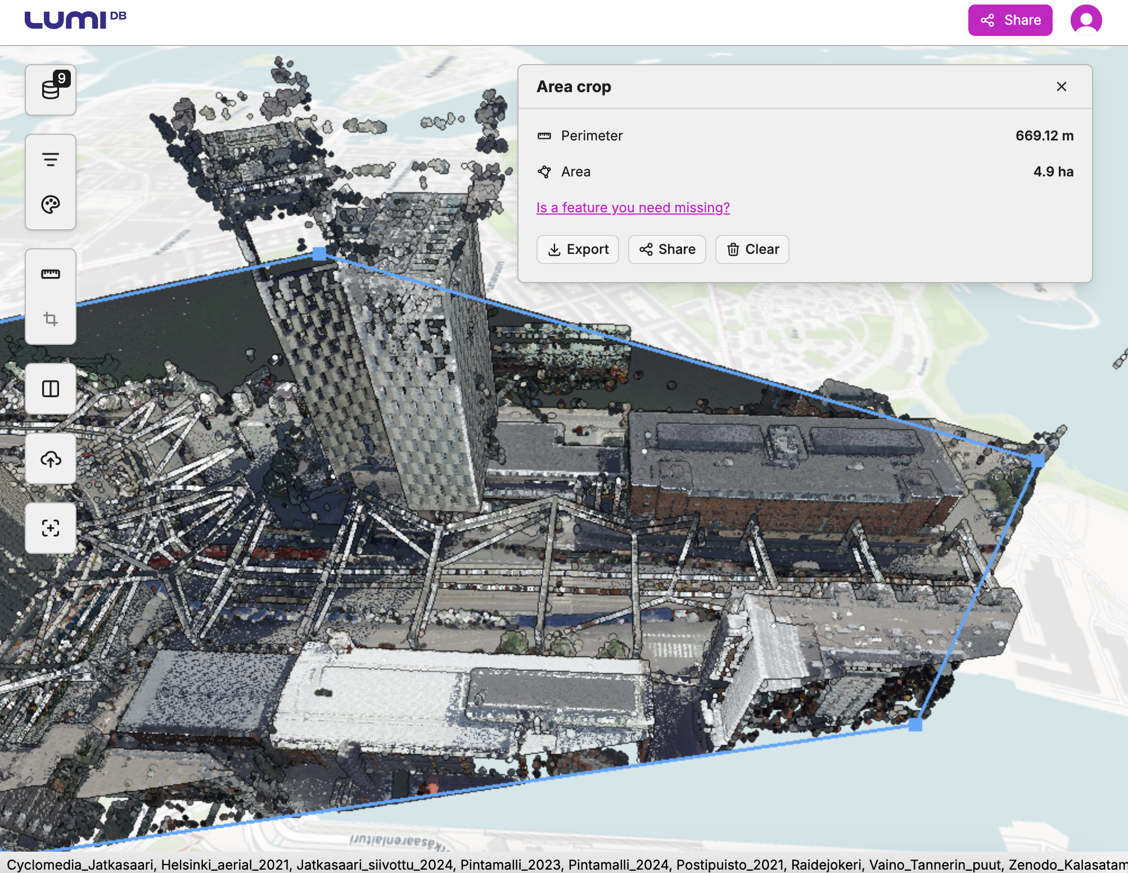Open the datasets panel with badge 9
This screenshot has width=1128, height=873.
(x=51, y=90)
